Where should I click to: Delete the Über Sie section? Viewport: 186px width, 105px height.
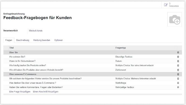pyautogui.click(x=178, y=52)
